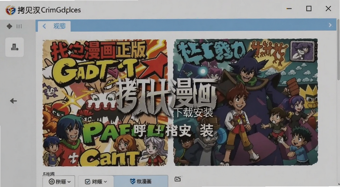Image resolution: width=340 pixels, height=187 pixels.
Task: Expand the 猶皈 dropdown arrow
Action: pos(105,181)
